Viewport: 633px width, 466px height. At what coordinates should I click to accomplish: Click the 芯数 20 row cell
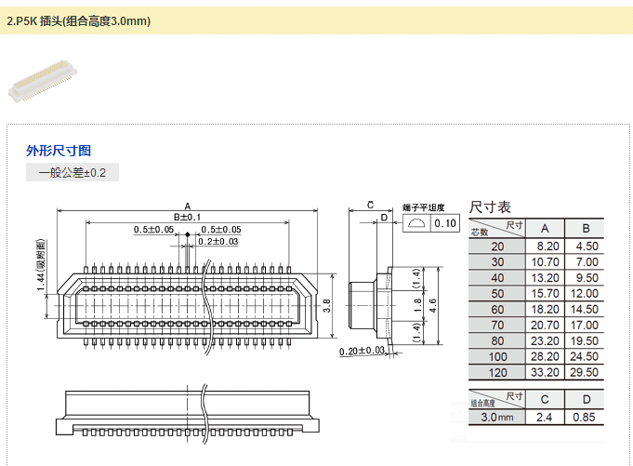click(497, 246)
